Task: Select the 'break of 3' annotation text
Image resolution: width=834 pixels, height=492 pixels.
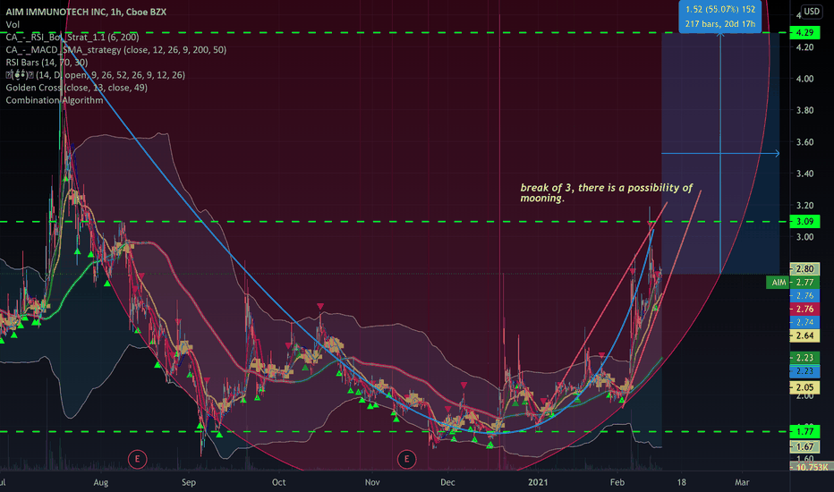Action: [607, 192]
